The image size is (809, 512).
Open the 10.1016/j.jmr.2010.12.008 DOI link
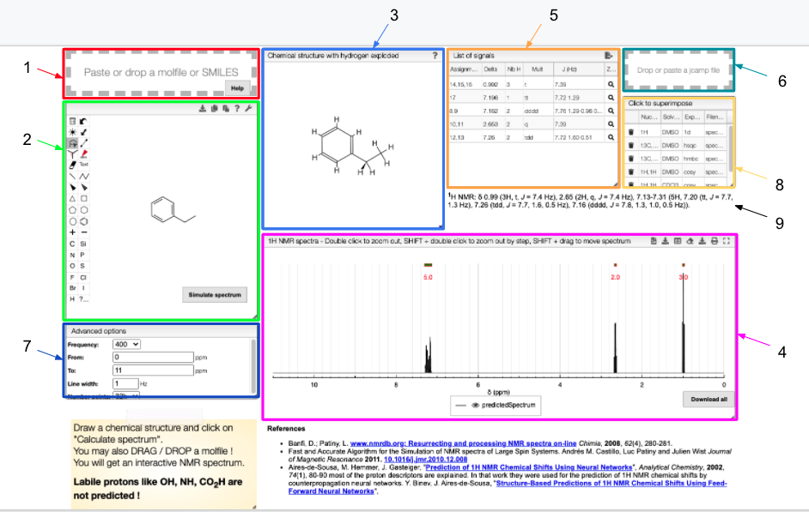tap(426, 460)
